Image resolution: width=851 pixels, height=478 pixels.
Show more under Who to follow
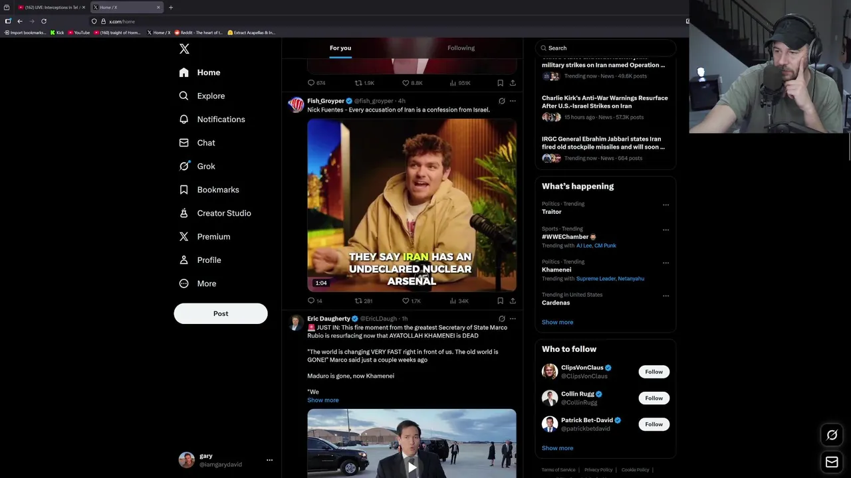pyautogui.click(x=557, y=448)
